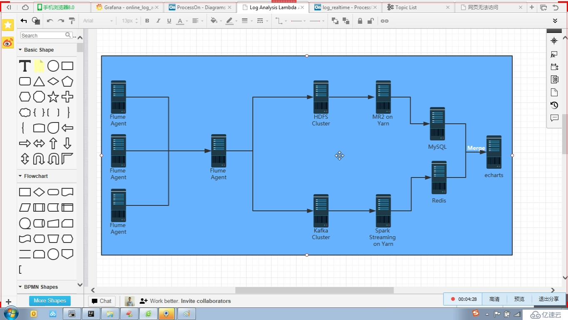Open a new browser tab

coord(532,7)
